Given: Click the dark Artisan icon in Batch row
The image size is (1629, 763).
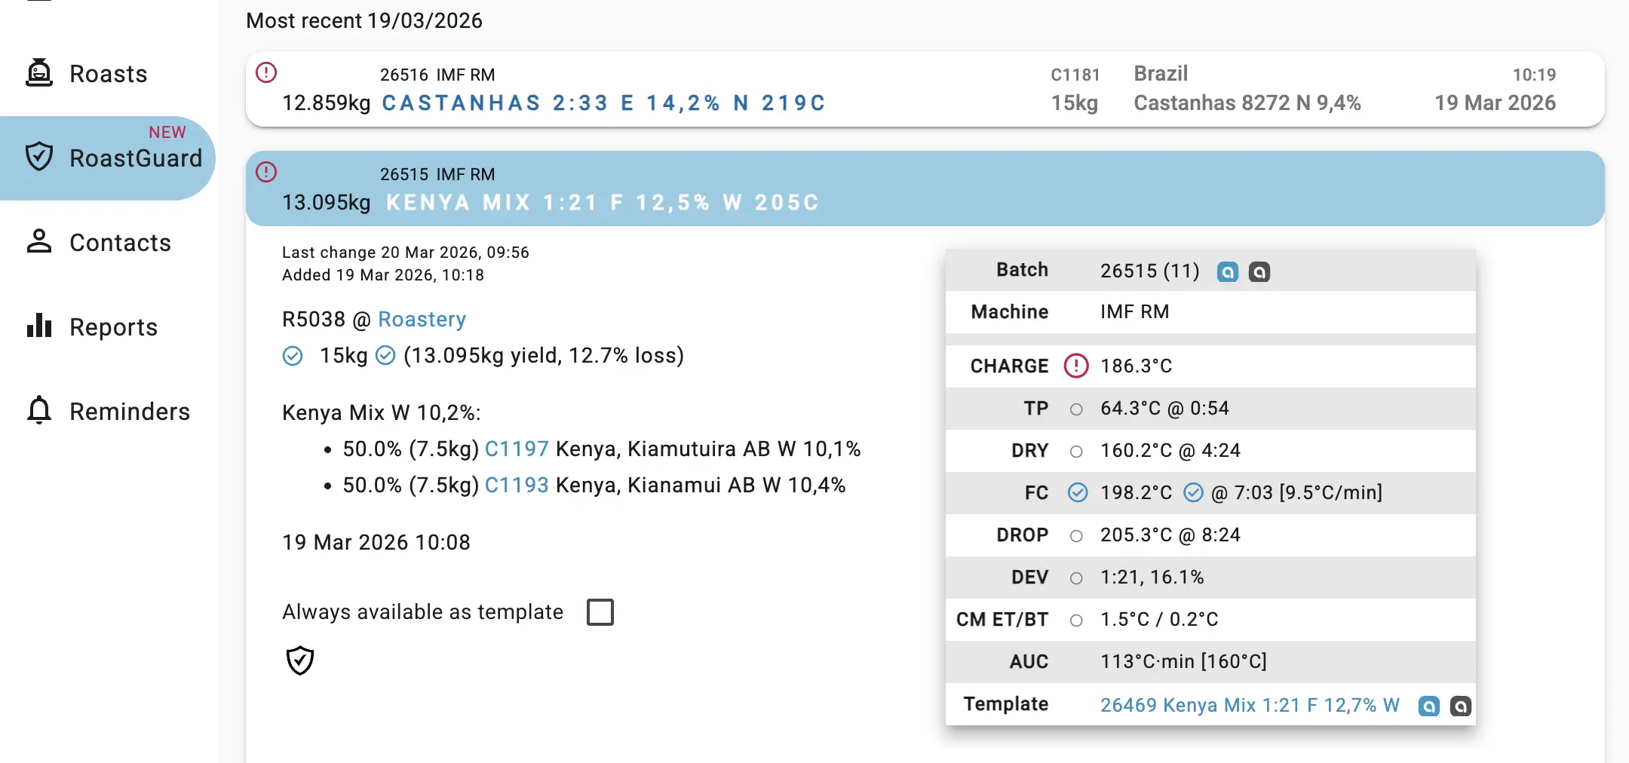Looking at the screenshot, I should coord(1259,271).
